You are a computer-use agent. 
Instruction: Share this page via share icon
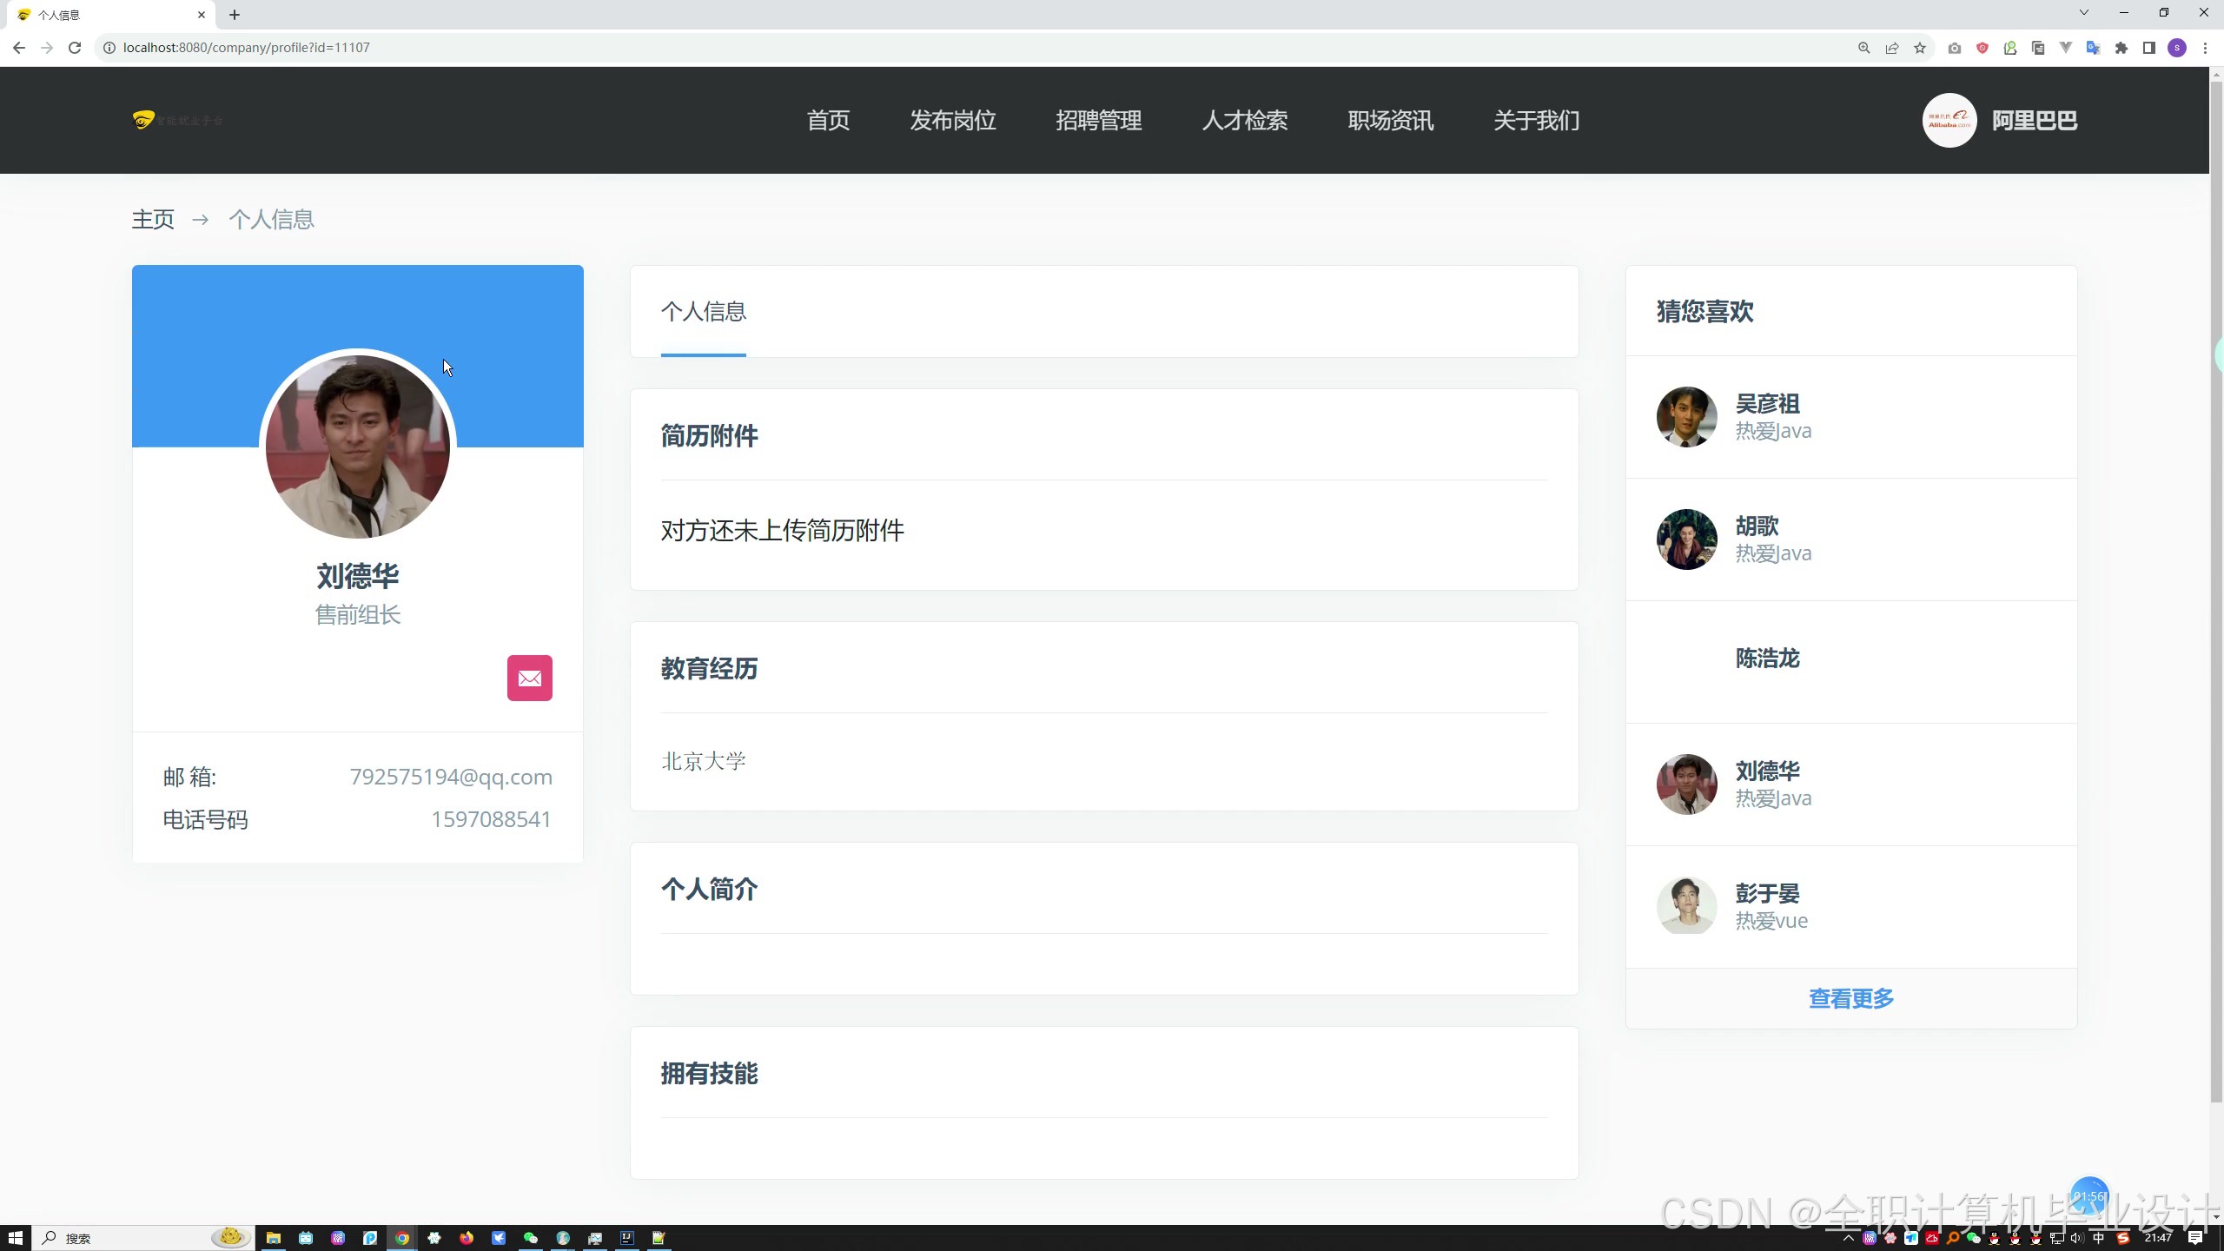(1891, 48)
